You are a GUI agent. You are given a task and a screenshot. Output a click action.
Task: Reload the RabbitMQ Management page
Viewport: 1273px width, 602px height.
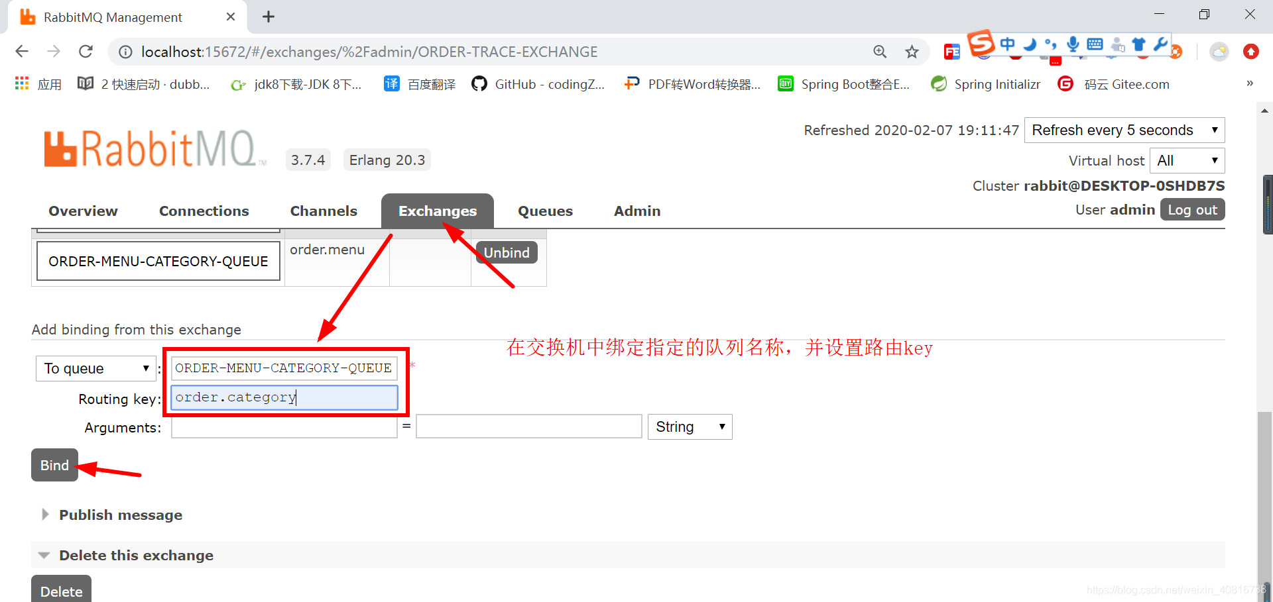coord(86,52)
